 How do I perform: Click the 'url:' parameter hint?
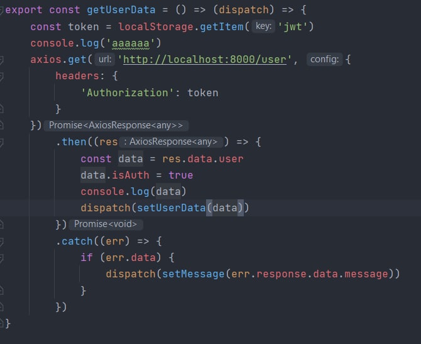click(x=105, y=59)
